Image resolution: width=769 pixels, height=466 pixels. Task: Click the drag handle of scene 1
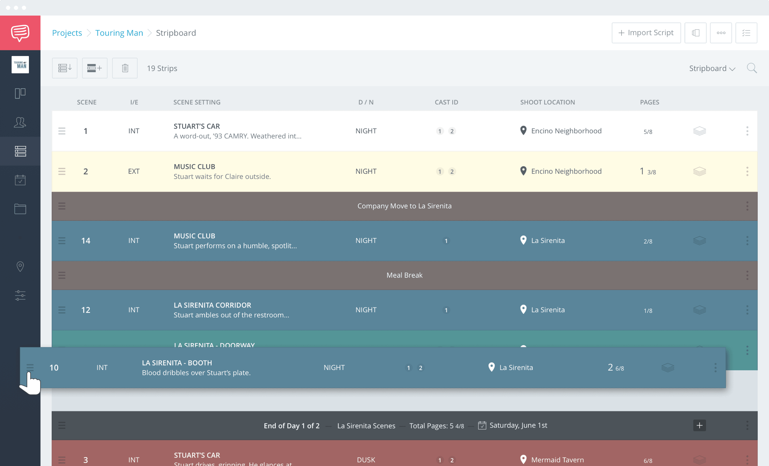(x=62, y=131)
